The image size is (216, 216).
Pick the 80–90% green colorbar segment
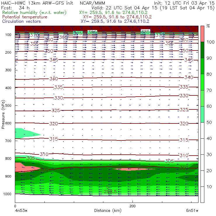tap(202, 66)
